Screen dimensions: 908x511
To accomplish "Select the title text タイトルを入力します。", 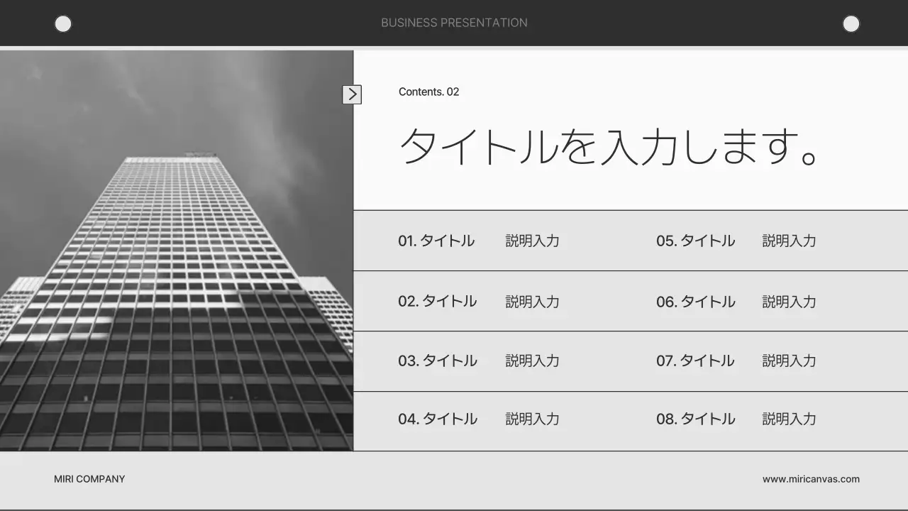I will point(610,147).
